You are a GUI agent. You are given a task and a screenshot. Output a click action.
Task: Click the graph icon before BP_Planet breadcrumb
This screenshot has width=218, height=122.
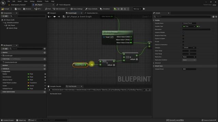point(64,17)
